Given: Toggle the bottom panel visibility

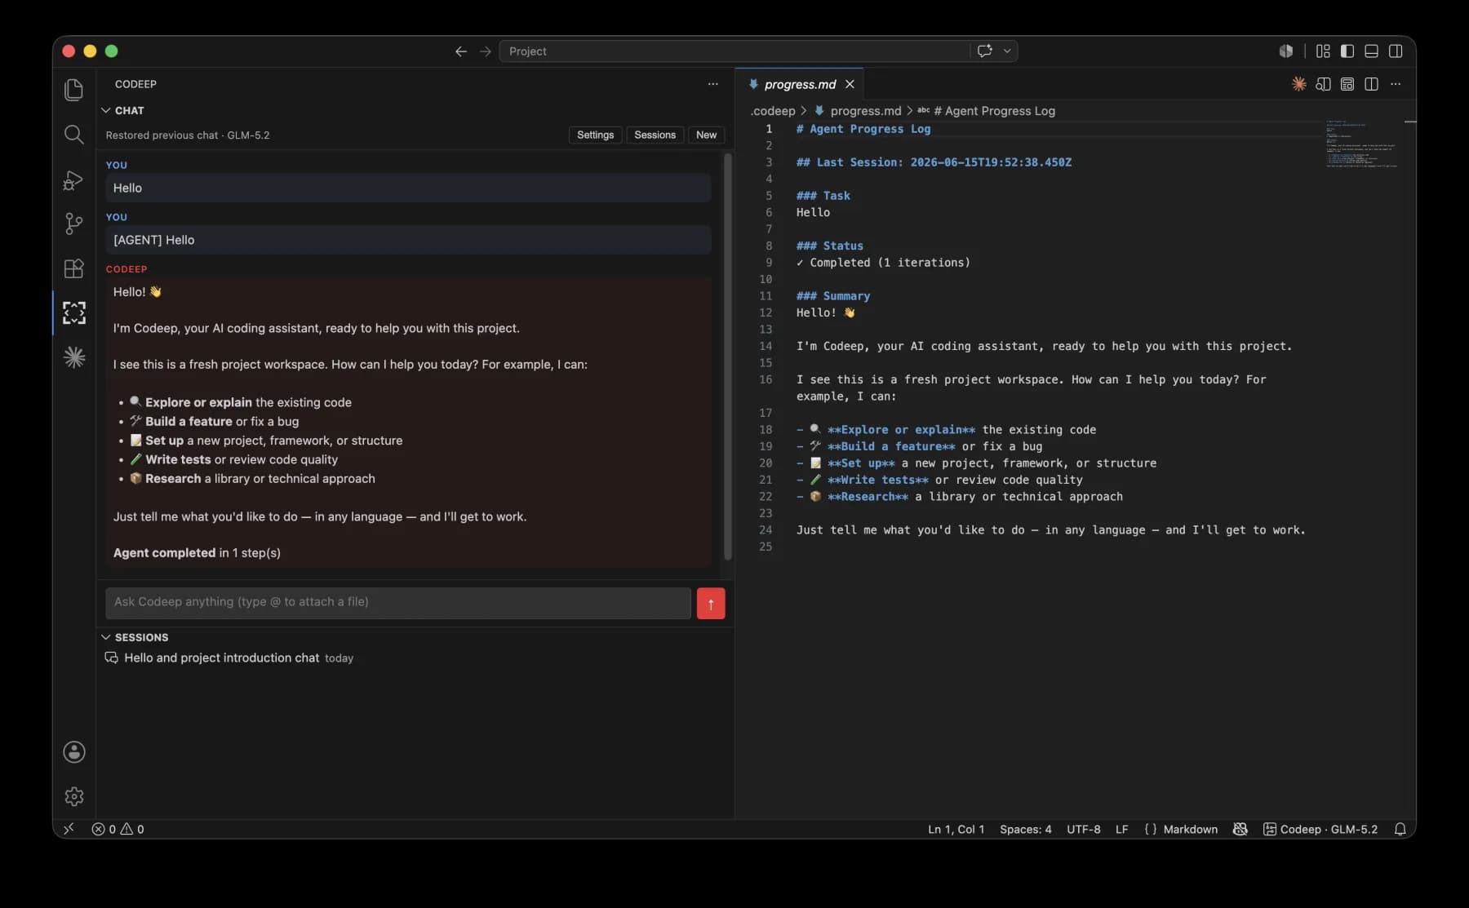Looking at the screenshot, I should click(1372, 51).
